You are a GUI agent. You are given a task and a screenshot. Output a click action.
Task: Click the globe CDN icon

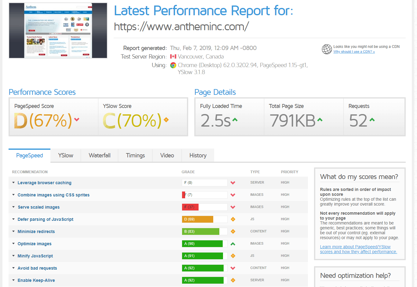point(327,49)
